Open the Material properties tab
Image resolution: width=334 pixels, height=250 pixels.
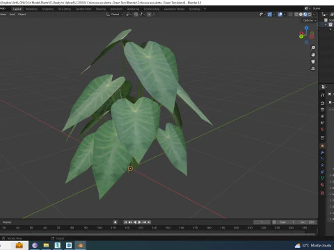pos(322,185)
